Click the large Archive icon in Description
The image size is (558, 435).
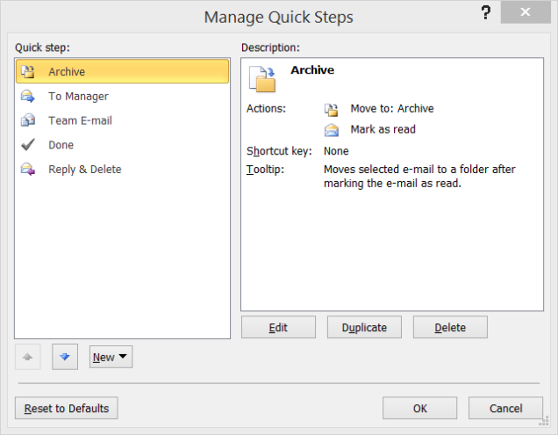tap(262, 79)
